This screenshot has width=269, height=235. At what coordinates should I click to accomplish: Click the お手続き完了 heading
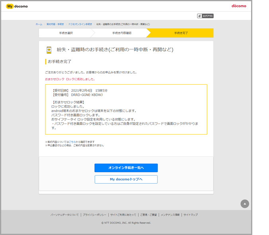coord(59,62)
